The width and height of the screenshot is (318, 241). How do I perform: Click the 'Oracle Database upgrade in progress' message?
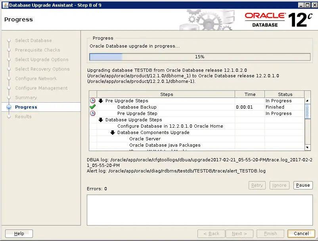pyautogui.click(x=135, y=46)
